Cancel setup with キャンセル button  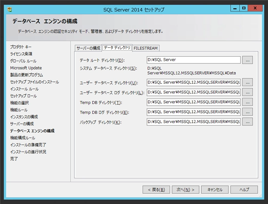(215, 190)
